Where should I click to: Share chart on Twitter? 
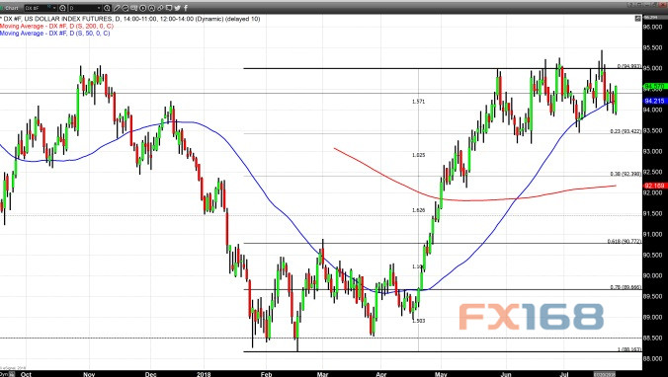tap(177, 8)
